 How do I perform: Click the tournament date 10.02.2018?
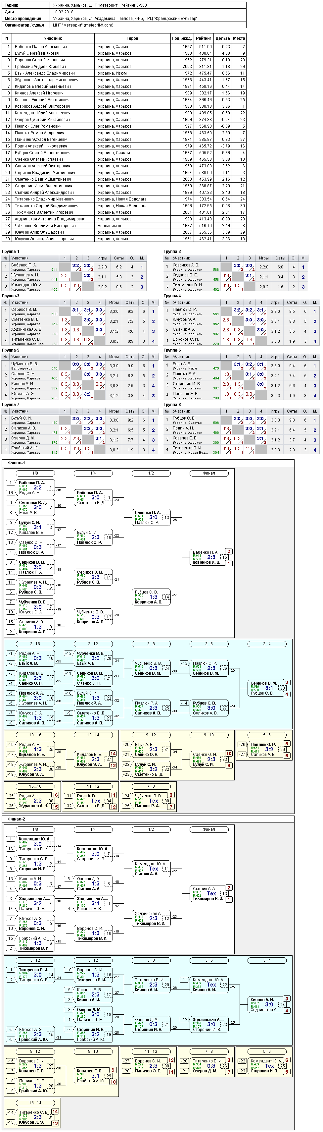[63, 12]
